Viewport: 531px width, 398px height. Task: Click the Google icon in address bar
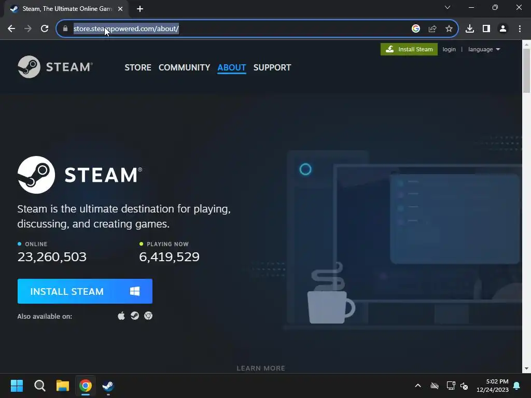coord(416,29)
